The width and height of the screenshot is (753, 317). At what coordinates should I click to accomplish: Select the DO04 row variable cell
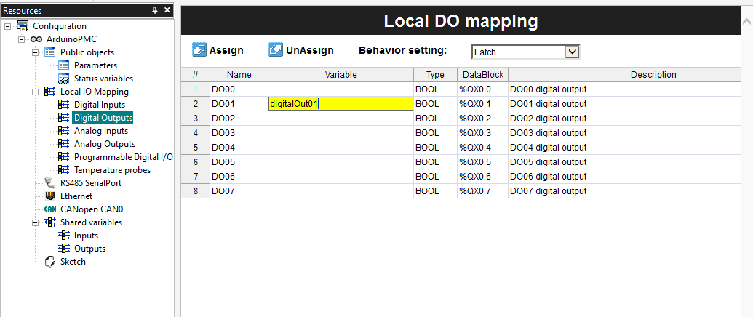click(x=340, y=148)
